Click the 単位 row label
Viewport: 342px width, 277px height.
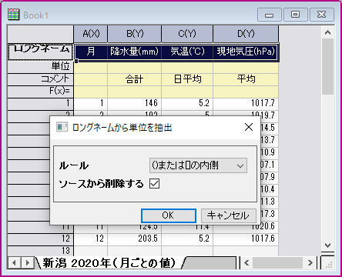point(41,67)
